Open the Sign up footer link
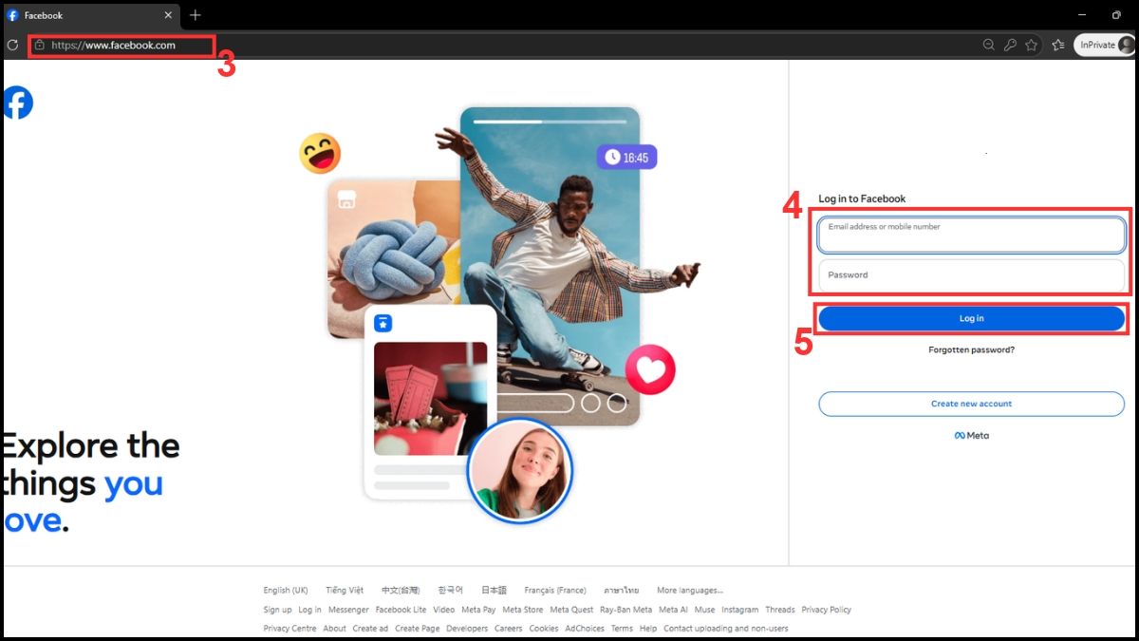1139x641 pixels. (278, 610)
